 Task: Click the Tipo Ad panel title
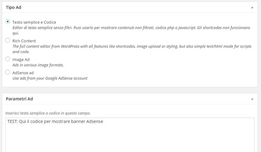tap(13, 7)
